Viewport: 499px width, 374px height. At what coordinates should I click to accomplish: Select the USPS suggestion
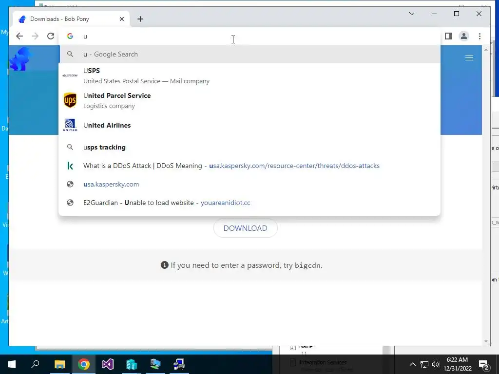[250, 75]
